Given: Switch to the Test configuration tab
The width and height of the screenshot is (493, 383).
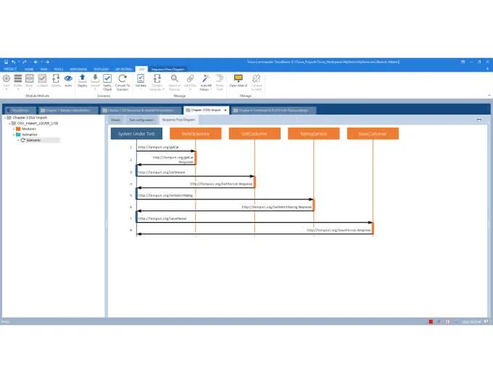Looking at the screenshot, I should tap(141, 119).
